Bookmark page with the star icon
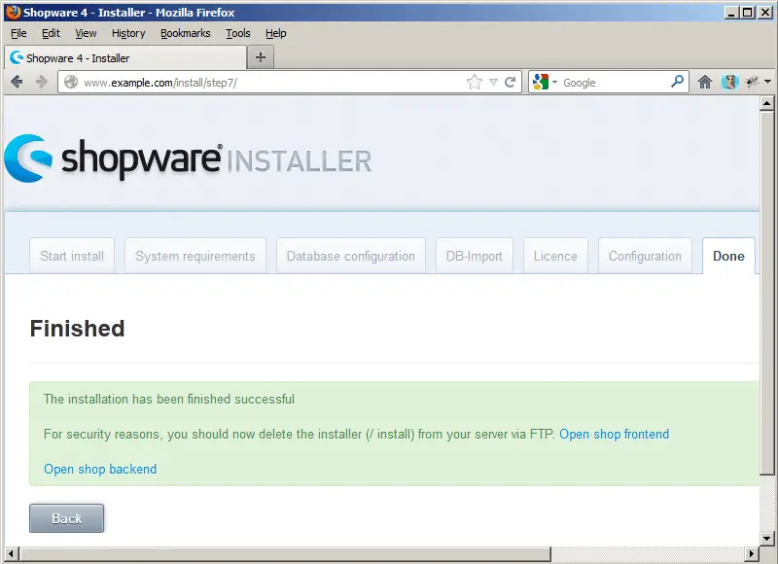778x564 pixels. pos(475,82)
